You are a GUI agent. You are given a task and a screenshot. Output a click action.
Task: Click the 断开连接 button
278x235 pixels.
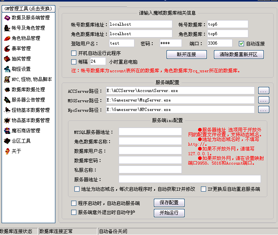(x=187, y=55)
